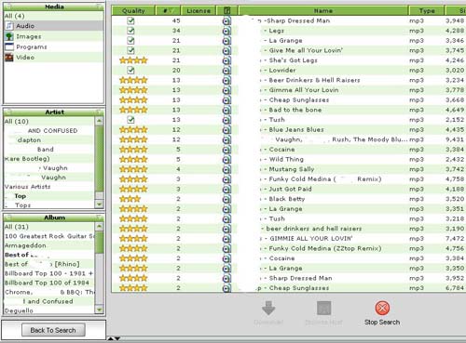Click the Artist list scrollbar thumb

click(99, 158)
